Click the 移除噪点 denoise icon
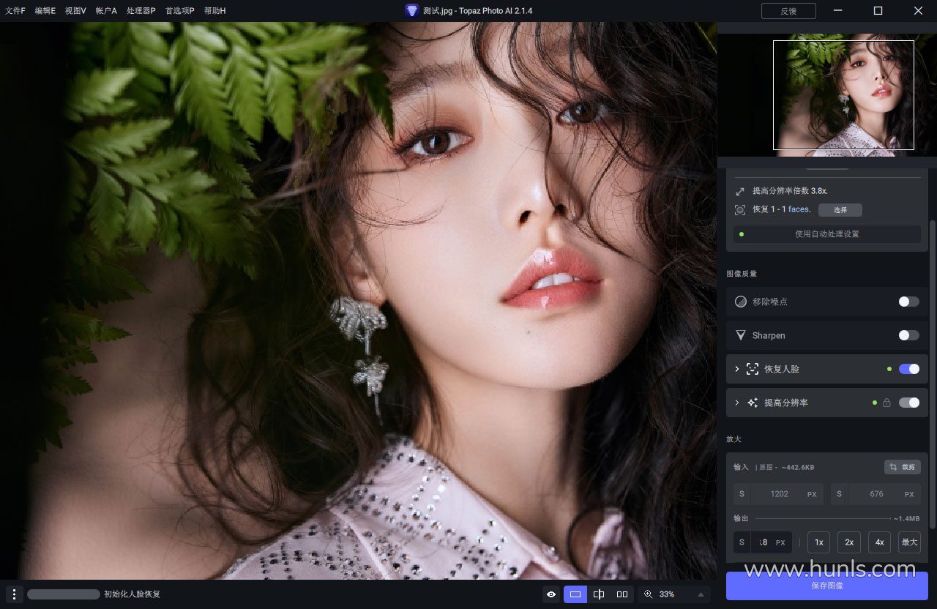This screenshot has width=937, height=609. [x=741, y=302]
